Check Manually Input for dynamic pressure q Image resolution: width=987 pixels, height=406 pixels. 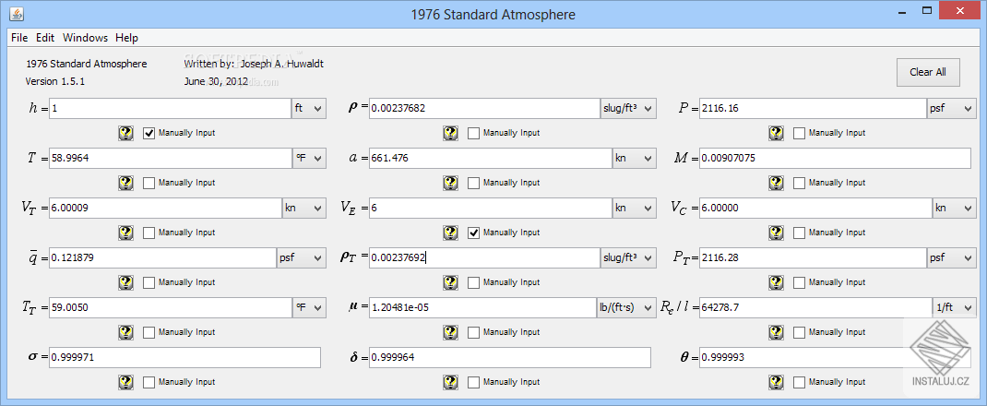pyautogui.click(x=149, y=282)
